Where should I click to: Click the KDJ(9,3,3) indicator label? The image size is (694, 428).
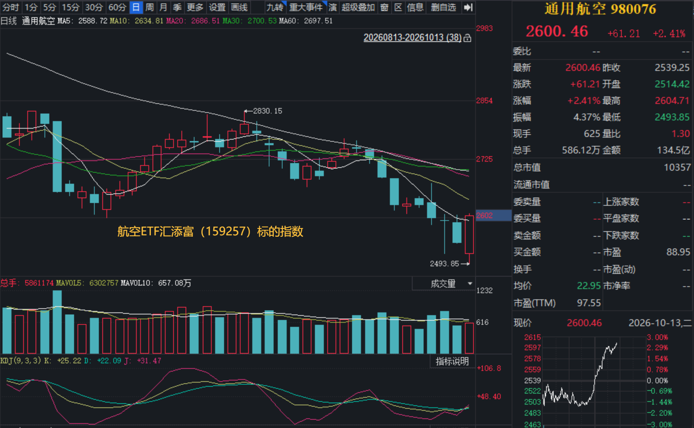click(21, 361)
